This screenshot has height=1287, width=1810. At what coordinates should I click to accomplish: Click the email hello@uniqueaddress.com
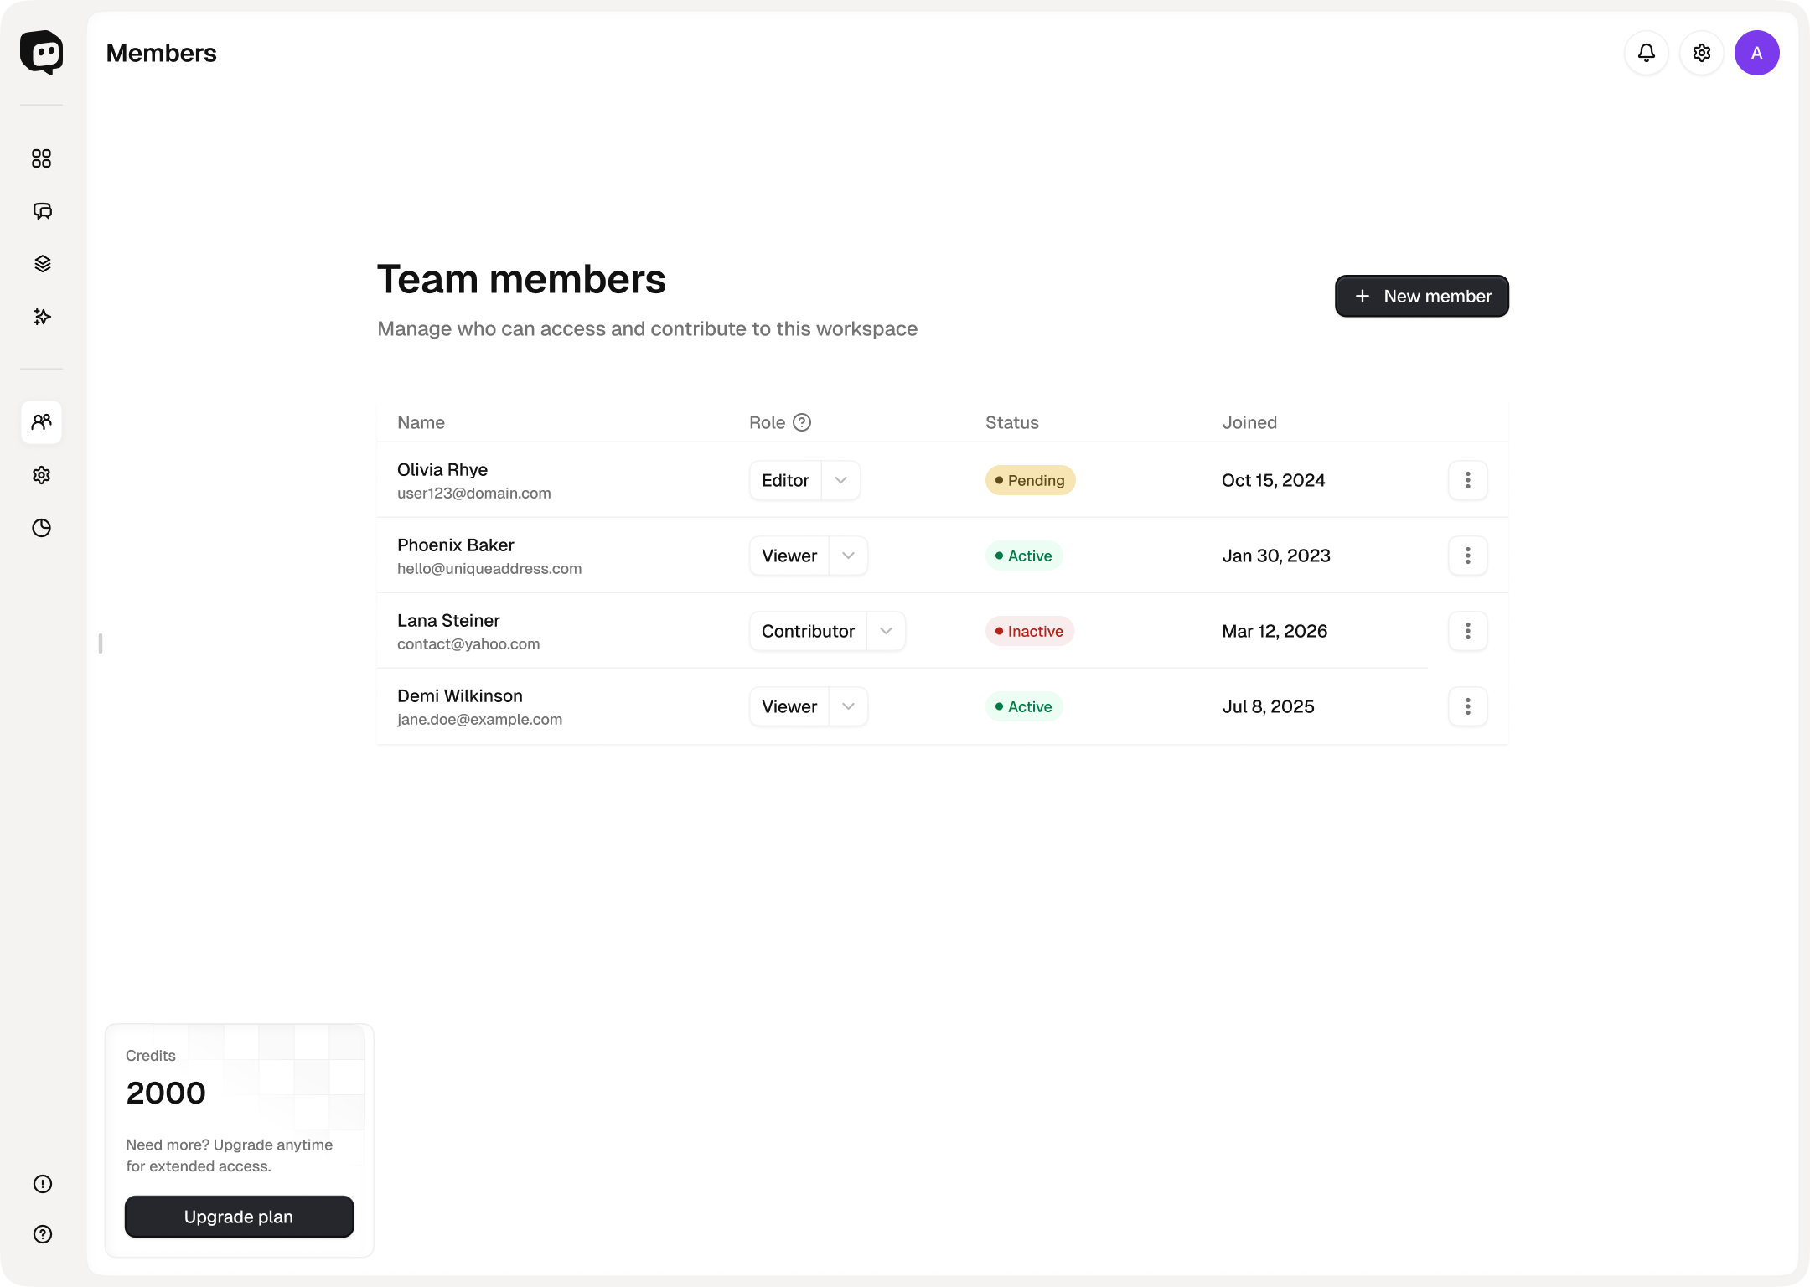click(x=489, y=568)
